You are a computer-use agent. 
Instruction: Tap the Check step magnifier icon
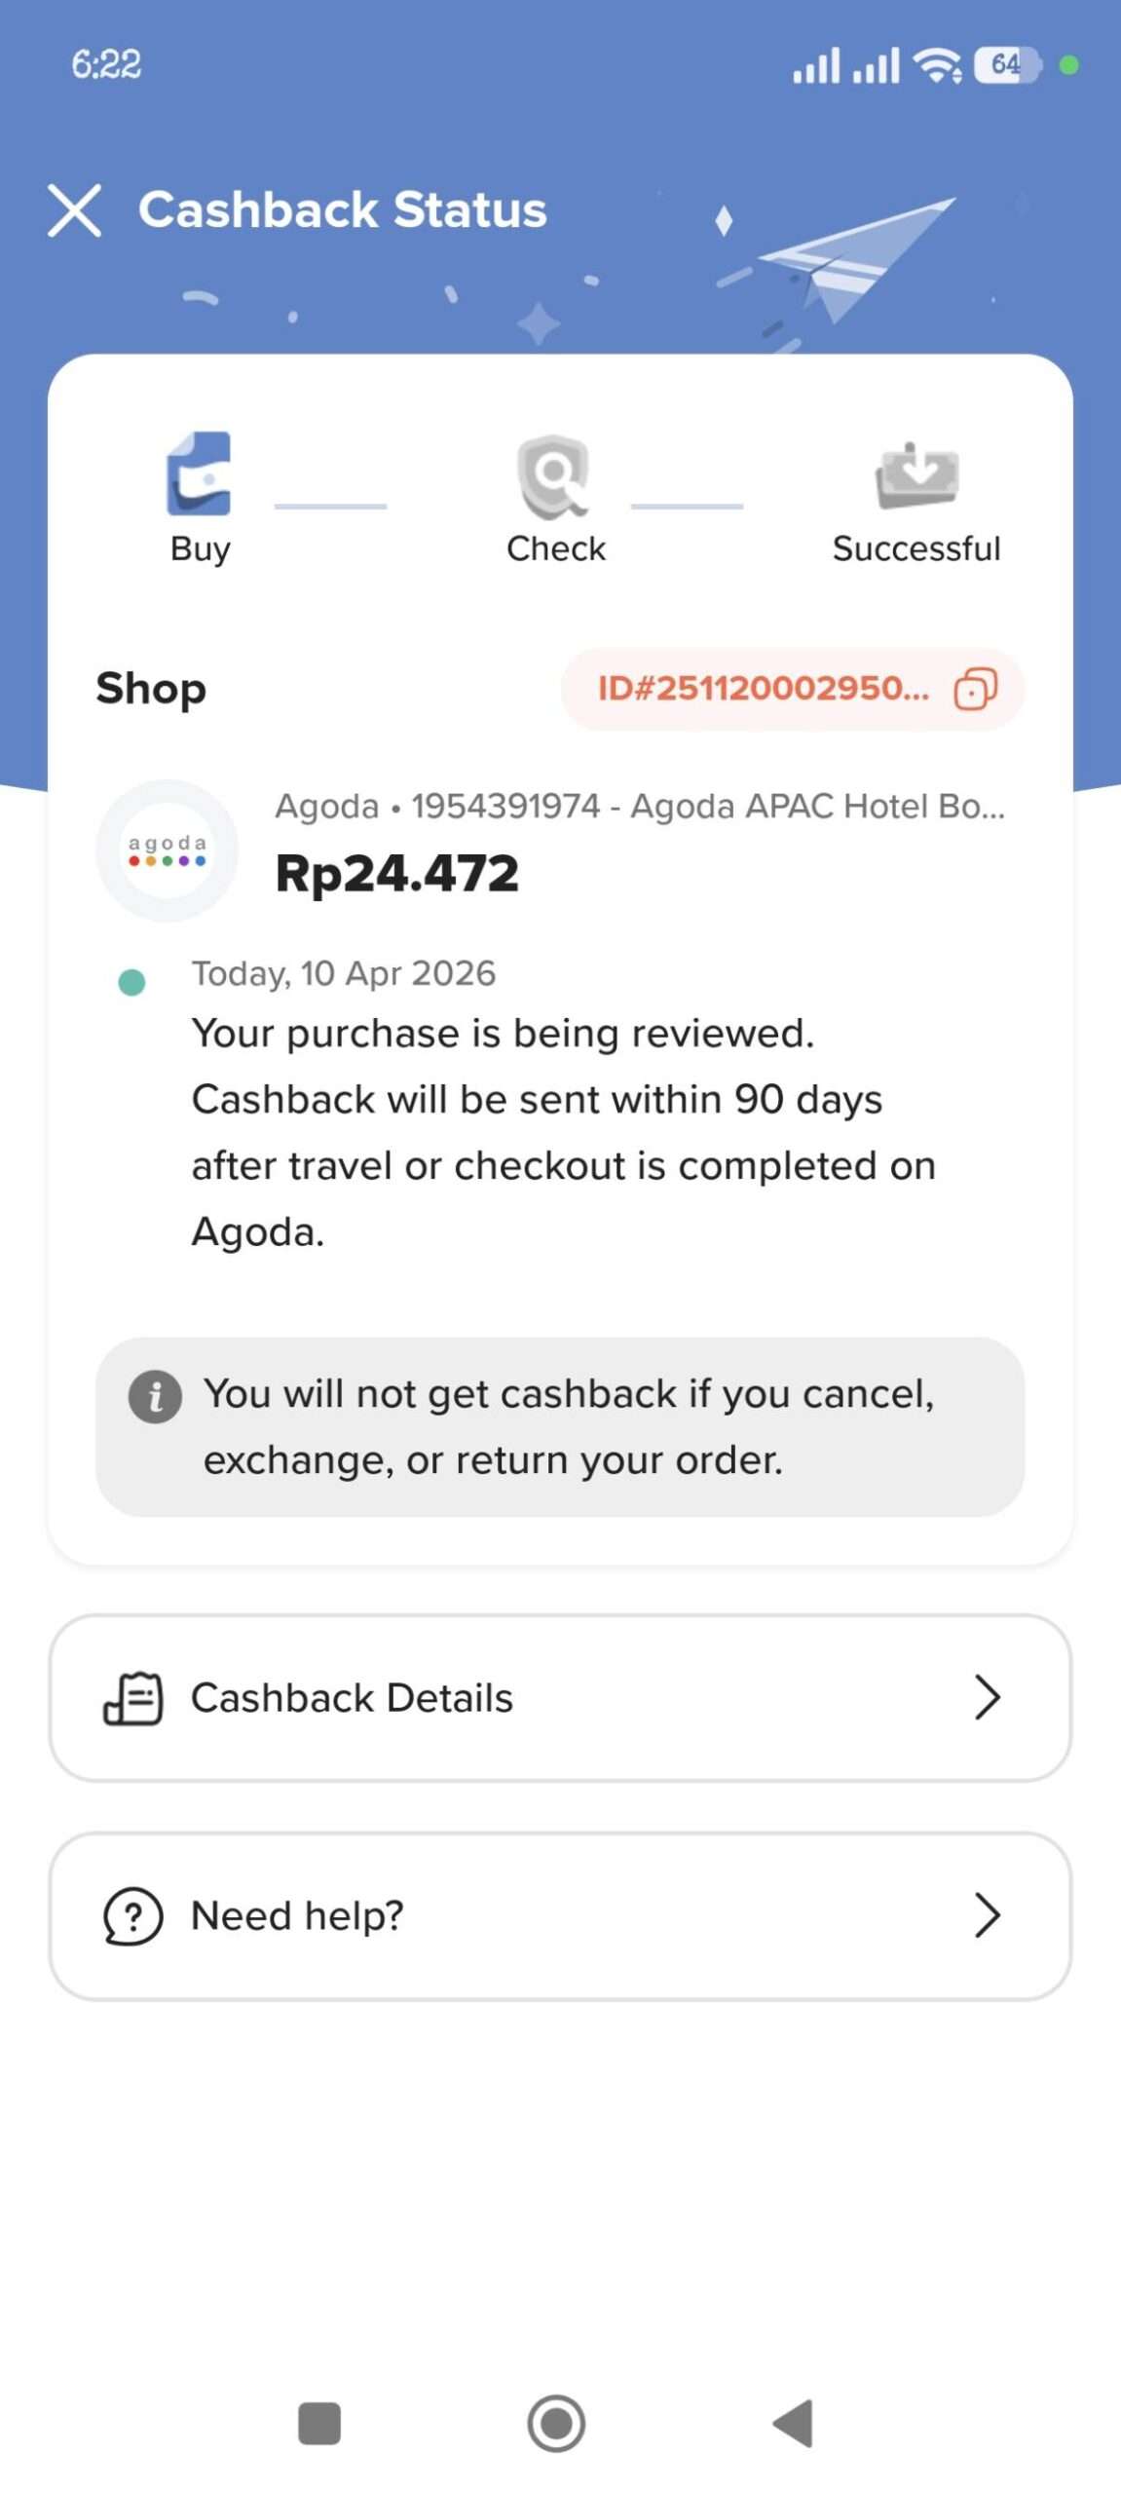tap(553, 475)
